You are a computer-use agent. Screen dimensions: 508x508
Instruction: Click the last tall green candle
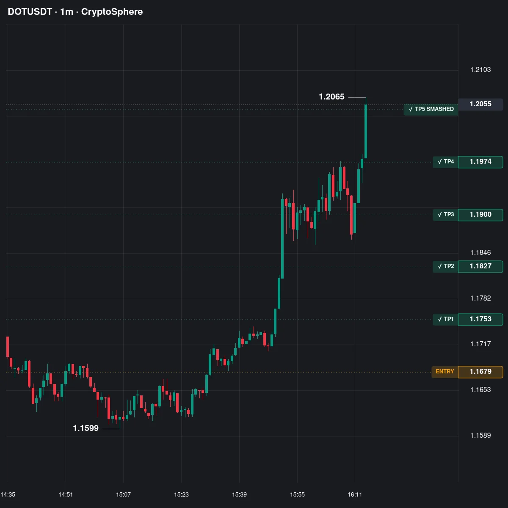pos(366,131)
